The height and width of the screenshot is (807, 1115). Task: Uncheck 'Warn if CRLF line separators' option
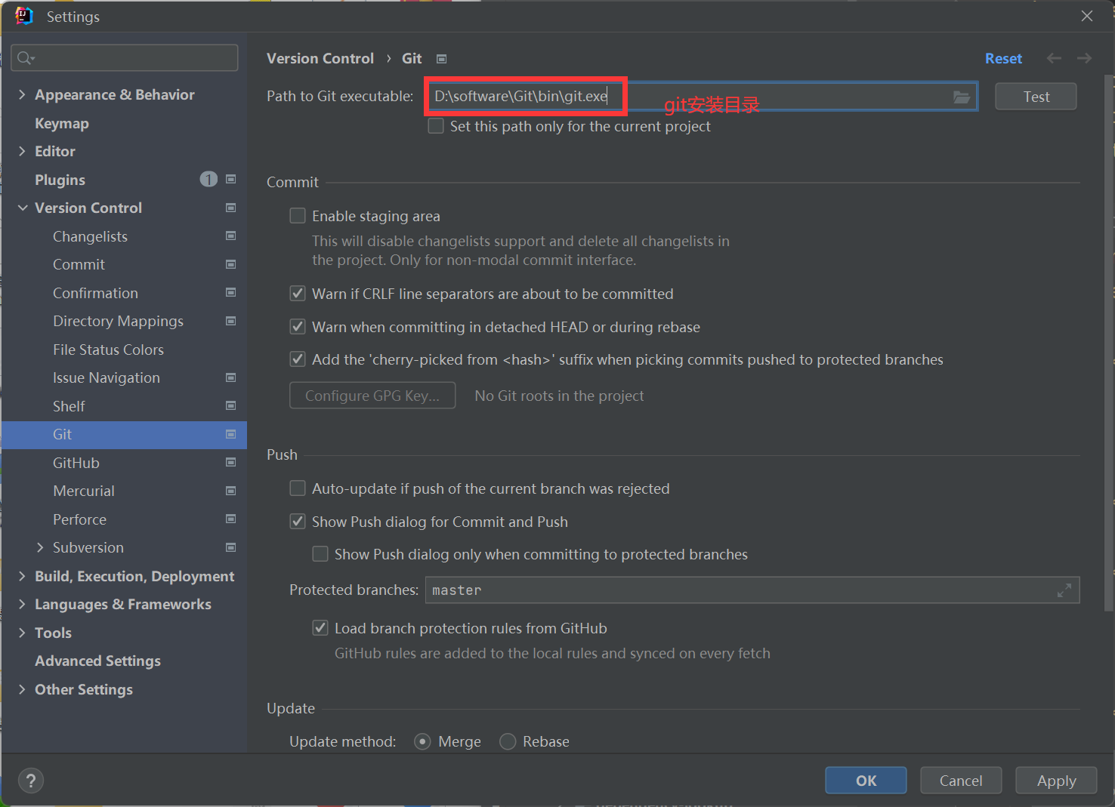[x=298, y=294]
